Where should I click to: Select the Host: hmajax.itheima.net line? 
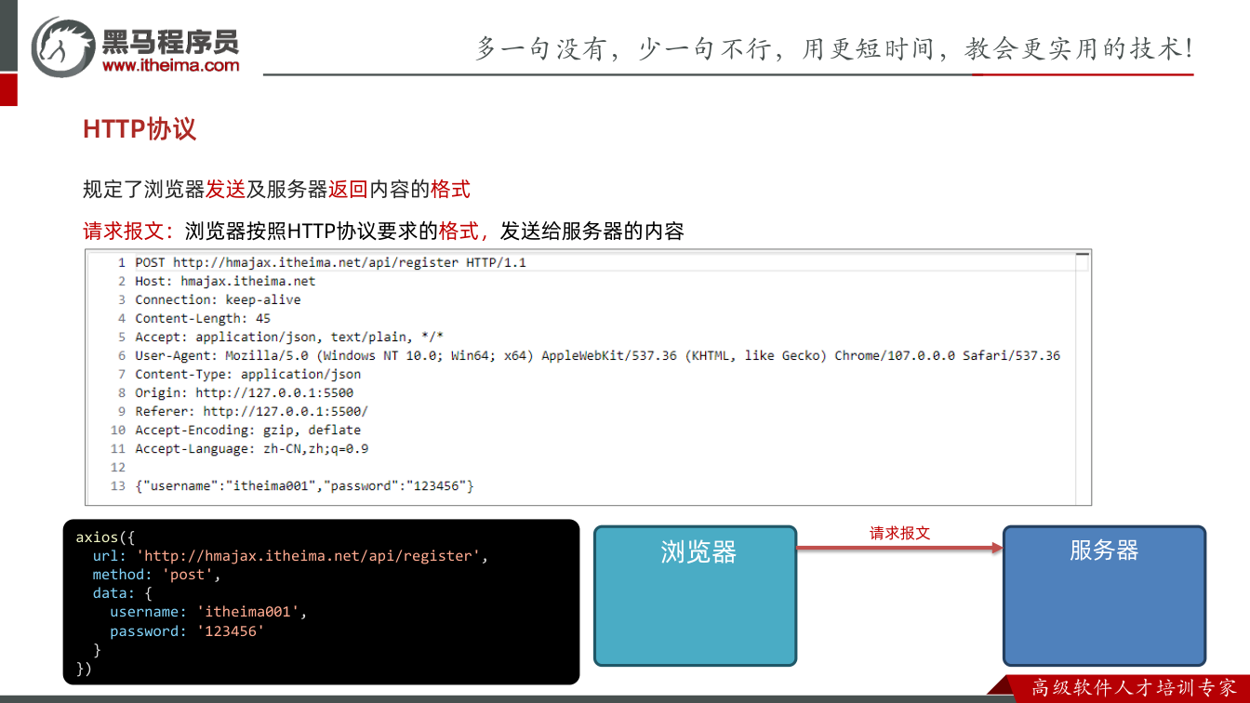point(225,282)
